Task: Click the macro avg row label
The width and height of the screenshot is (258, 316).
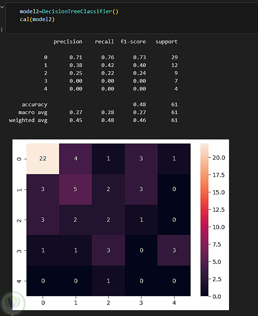Action: 33,113
